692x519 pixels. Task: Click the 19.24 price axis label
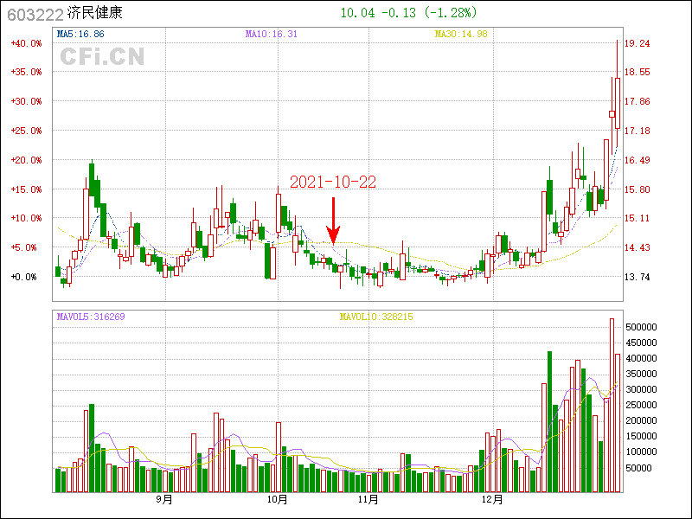(x=638, y=43)
